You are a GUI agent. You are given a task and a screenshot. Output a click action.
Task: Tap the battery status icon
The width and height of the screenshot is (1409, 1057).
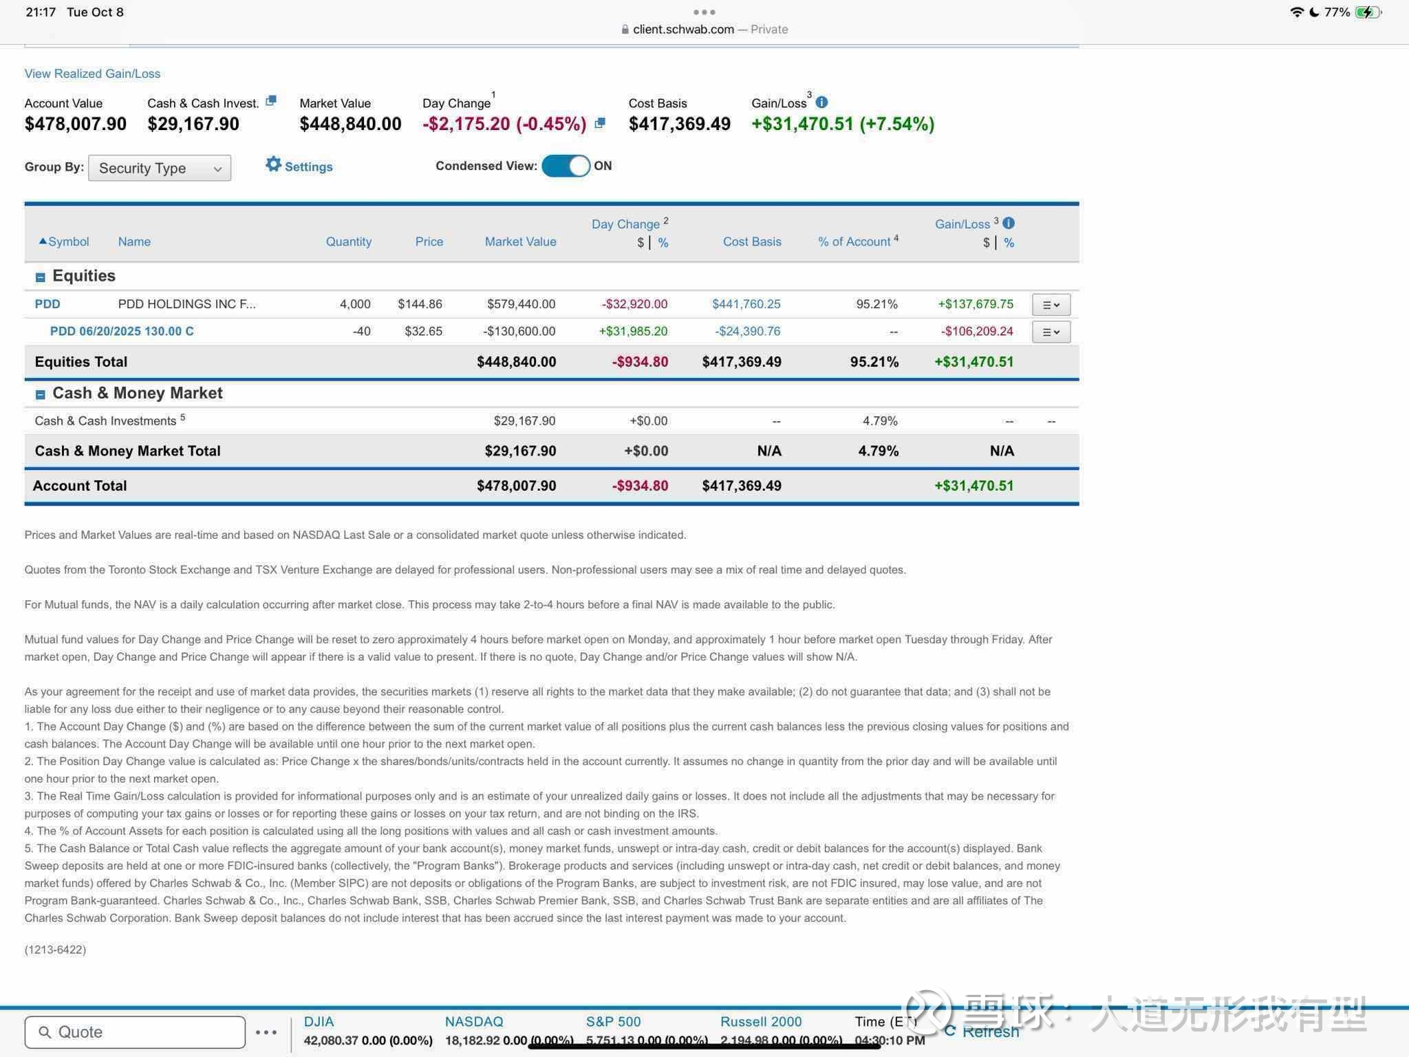[x=1368, y=12]
